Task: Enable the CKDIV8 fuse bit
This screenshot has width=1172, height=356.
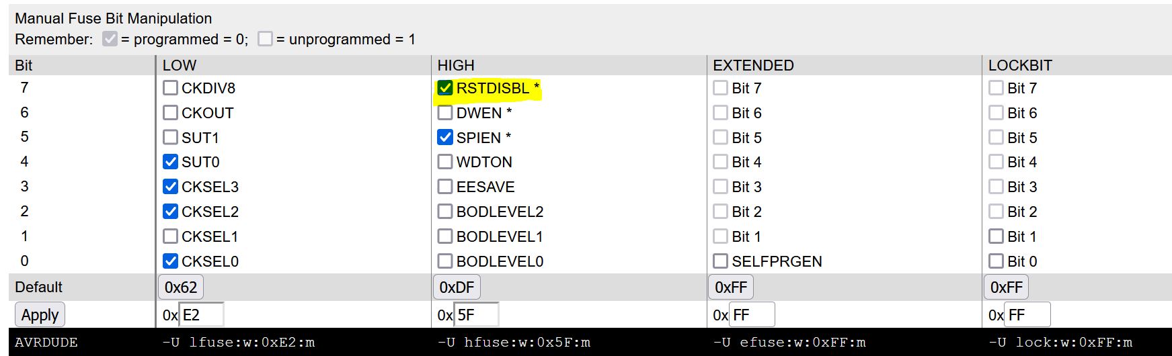Action: [171, 88]
